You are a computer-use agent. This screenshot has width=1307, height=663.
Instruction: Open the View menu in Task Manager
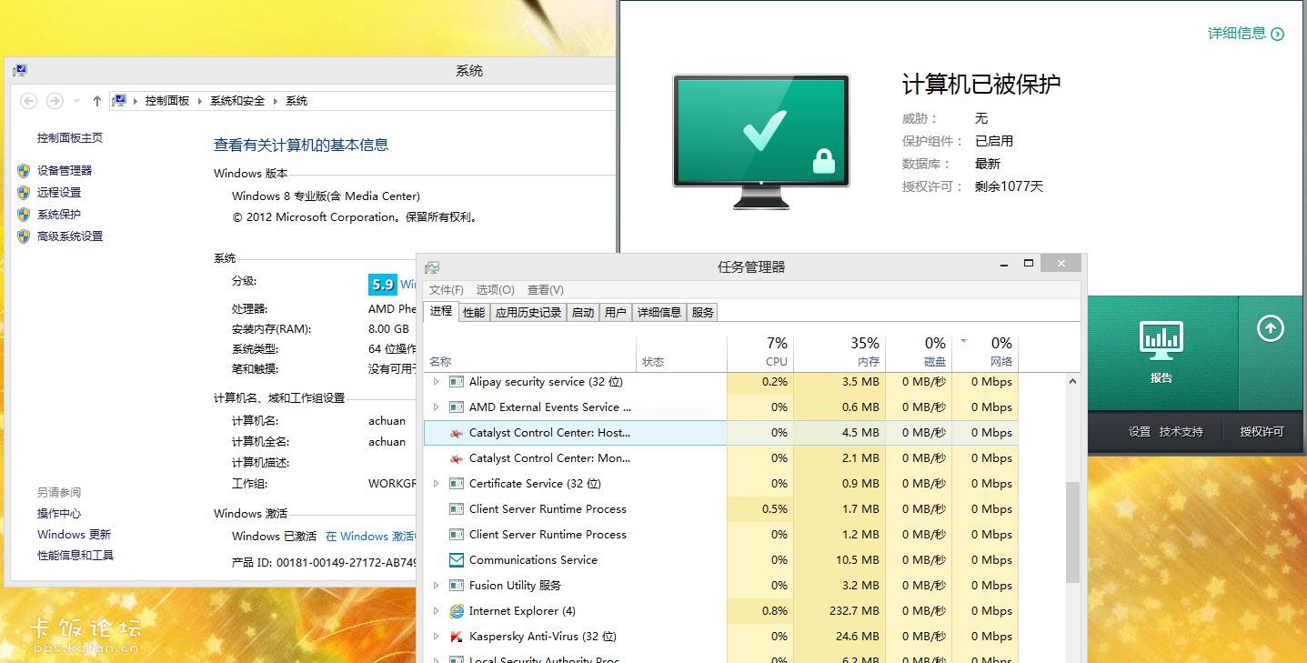pyautogui.click(x=546, y=289)
